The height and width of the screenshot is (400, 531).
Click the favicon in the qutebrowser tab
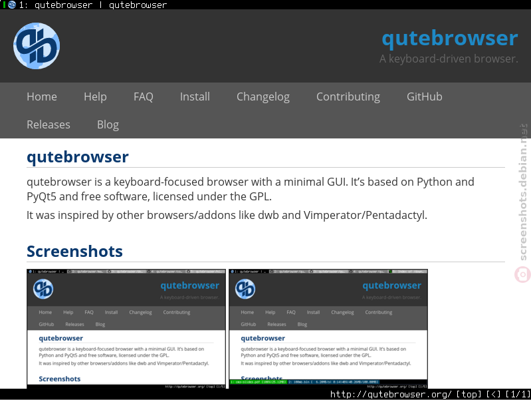12,5
